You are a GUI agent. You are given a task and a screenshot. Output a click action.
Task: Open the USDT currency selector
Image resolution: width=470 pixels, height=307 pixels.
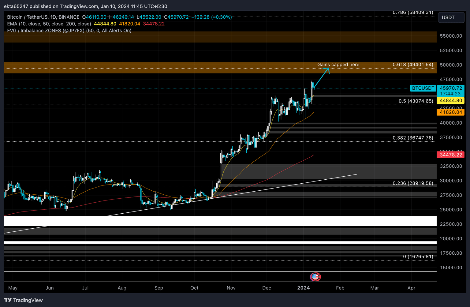coord(451,17)
